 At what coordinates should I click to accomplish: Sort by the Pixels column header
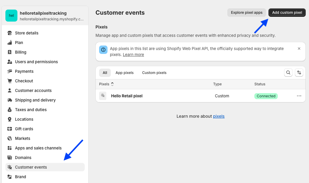click(106, 84)
